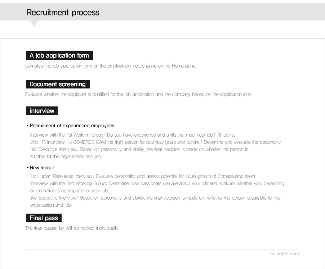Click 'Interview with the 1st Working Group' line
The image size is (325, 269).
tap(133, 135)
